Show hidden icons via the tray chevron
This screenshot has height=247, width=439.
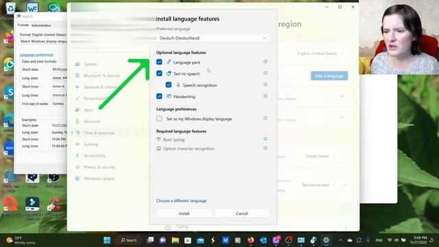pyautogui.click(x=340, y=240)
